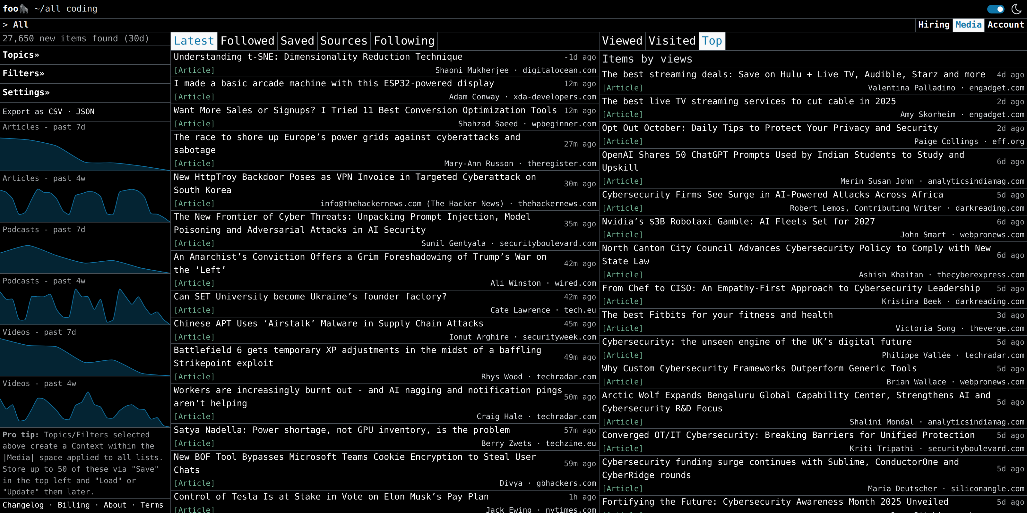Open the Hiring section

[934, 25]
